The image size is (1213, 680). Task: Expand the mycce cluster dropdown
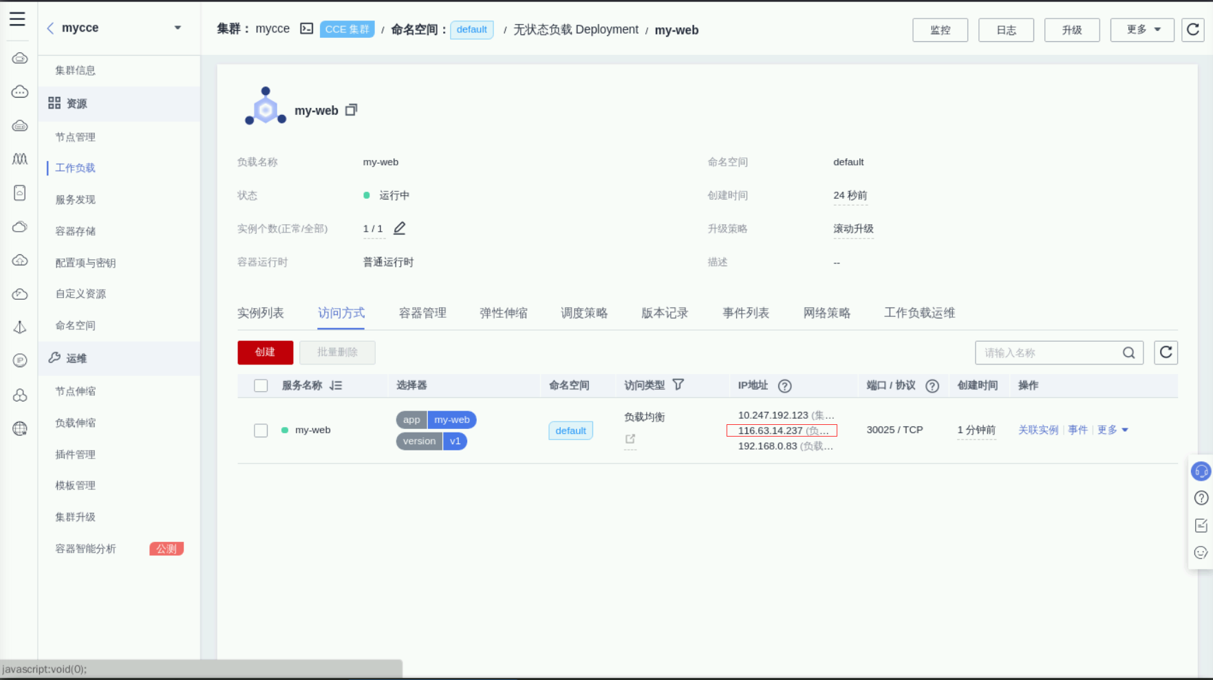click(x=178, y=28)
